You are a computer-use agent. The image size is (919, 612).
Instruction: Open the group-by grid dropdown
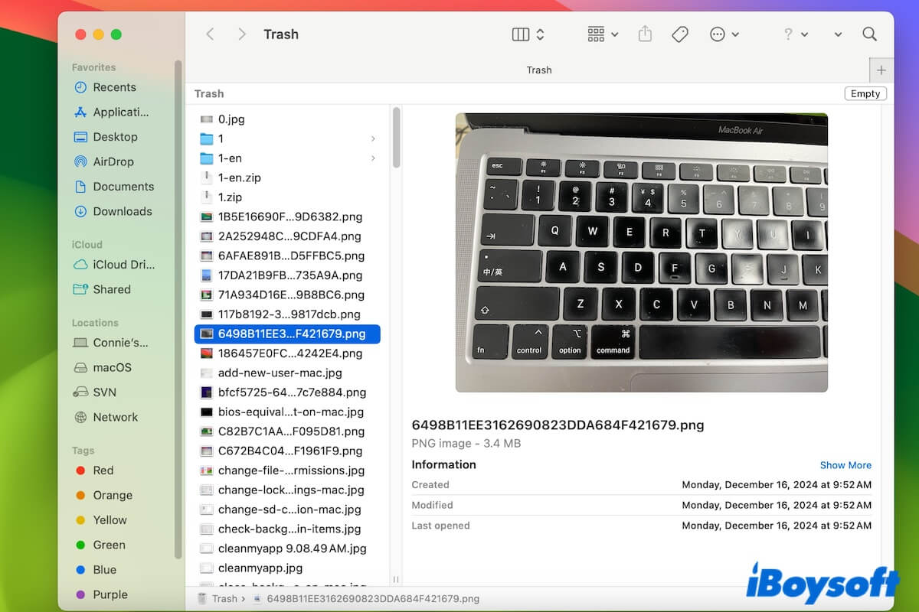click(603, 34)
